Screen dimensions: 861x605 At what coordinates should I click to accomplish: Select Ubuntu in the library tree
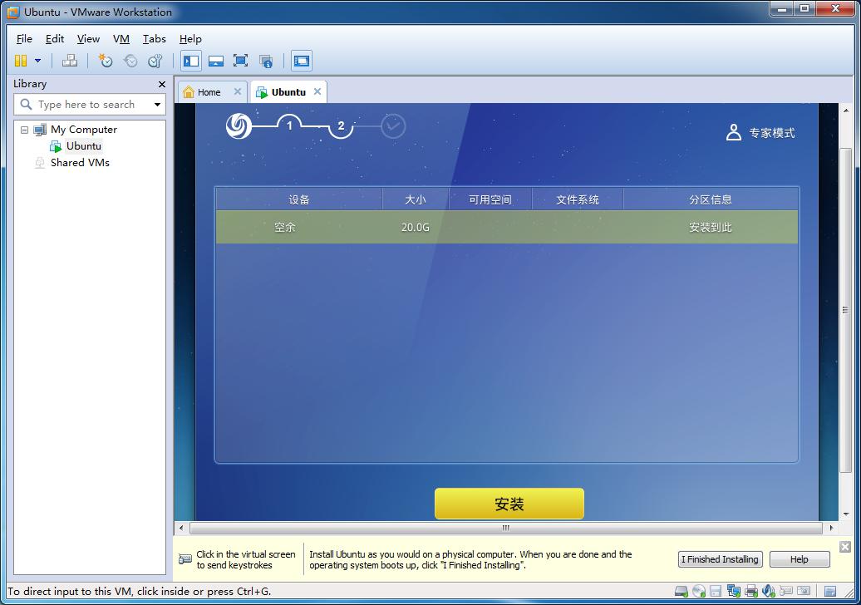83,146
